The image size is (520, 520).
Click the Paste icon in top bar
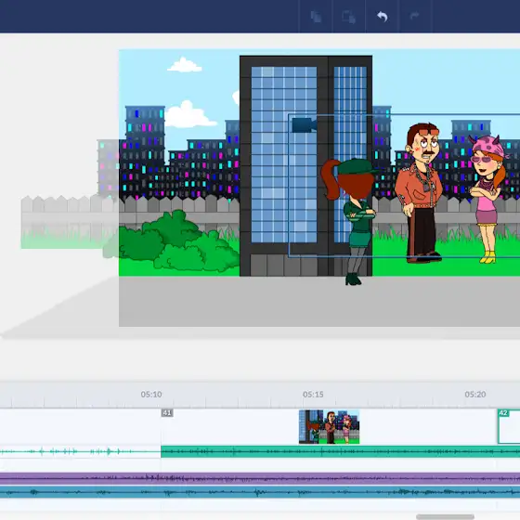[348, 17]
